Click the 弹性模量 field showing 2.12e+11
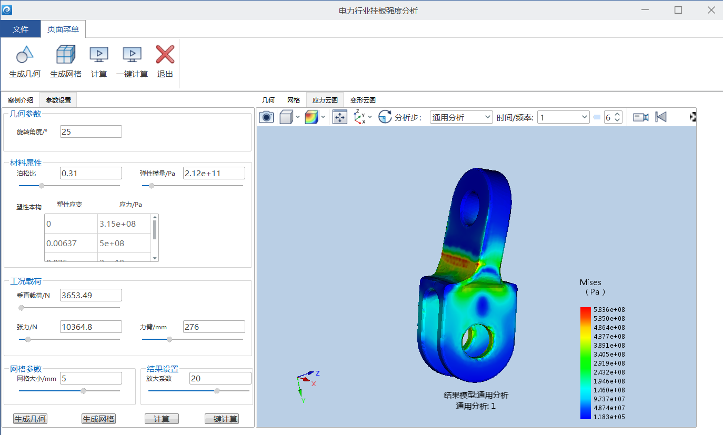 pyautogui.click(x=214, y=173)
